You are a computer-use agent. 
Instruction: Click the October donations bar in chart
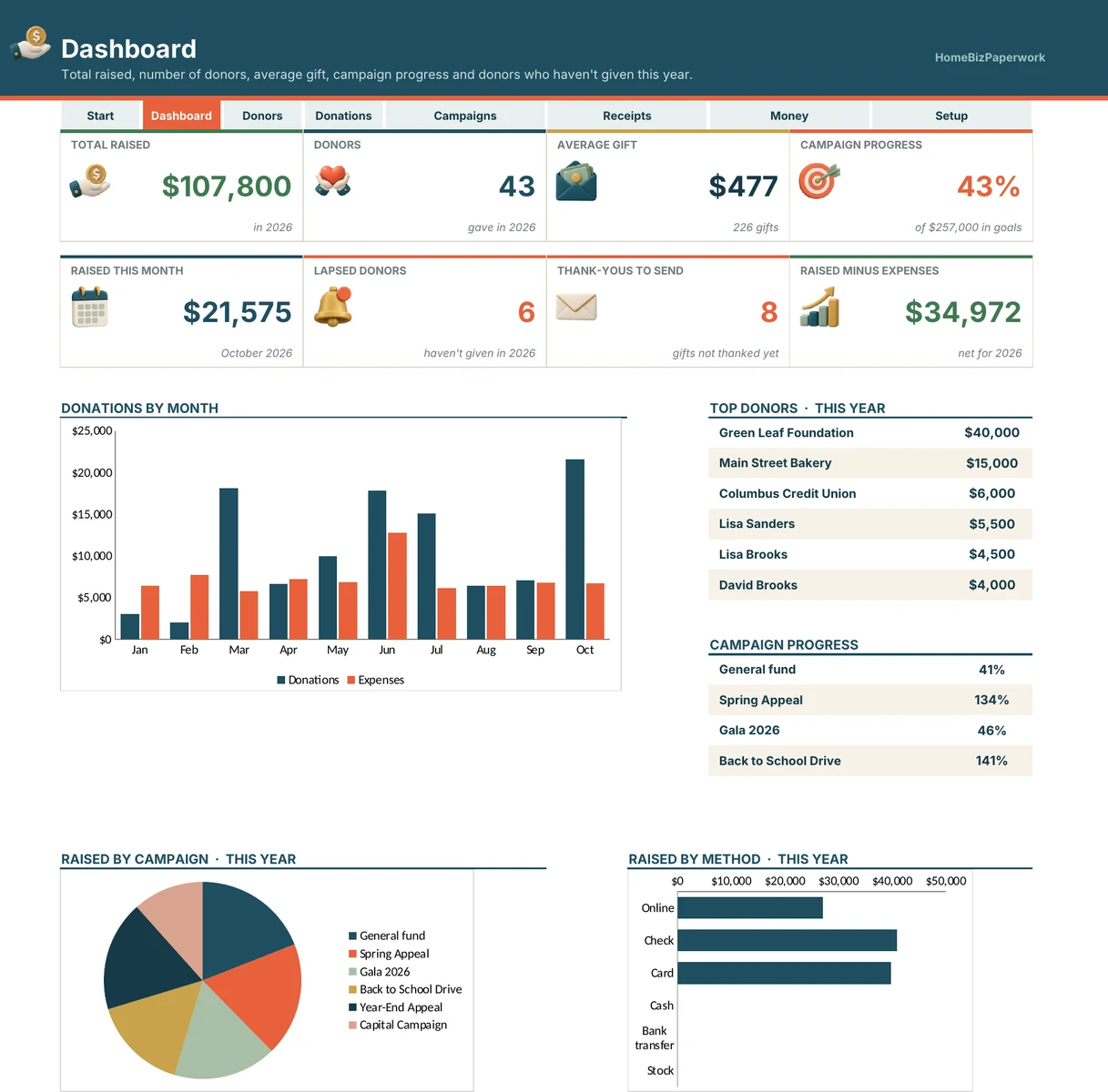(574, 549)
